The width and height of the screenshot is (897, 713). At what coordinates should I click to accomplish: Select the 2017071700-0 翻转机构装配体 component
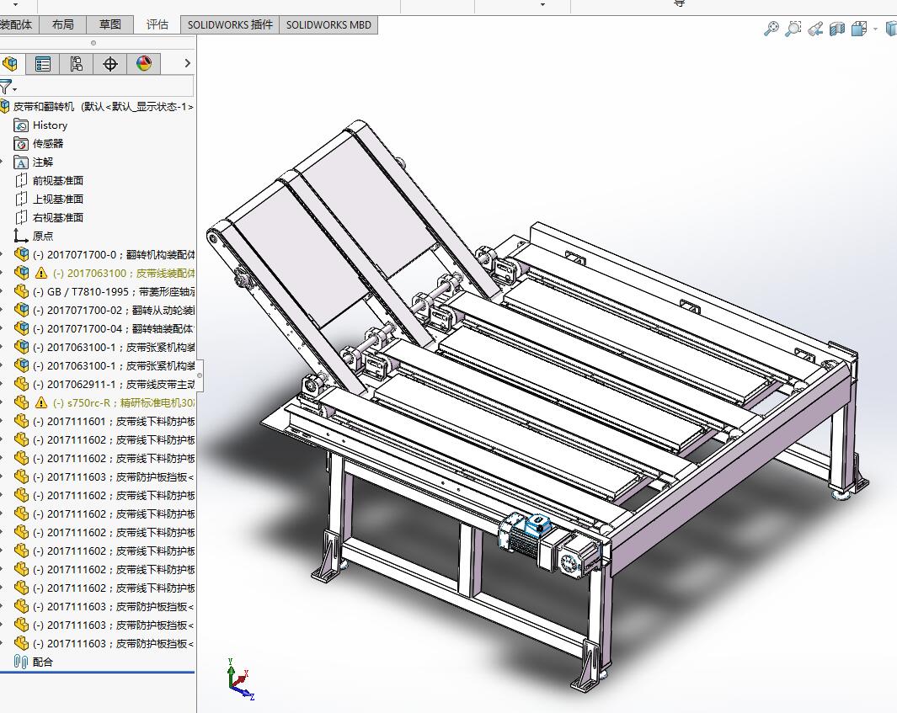coord(104,254)
